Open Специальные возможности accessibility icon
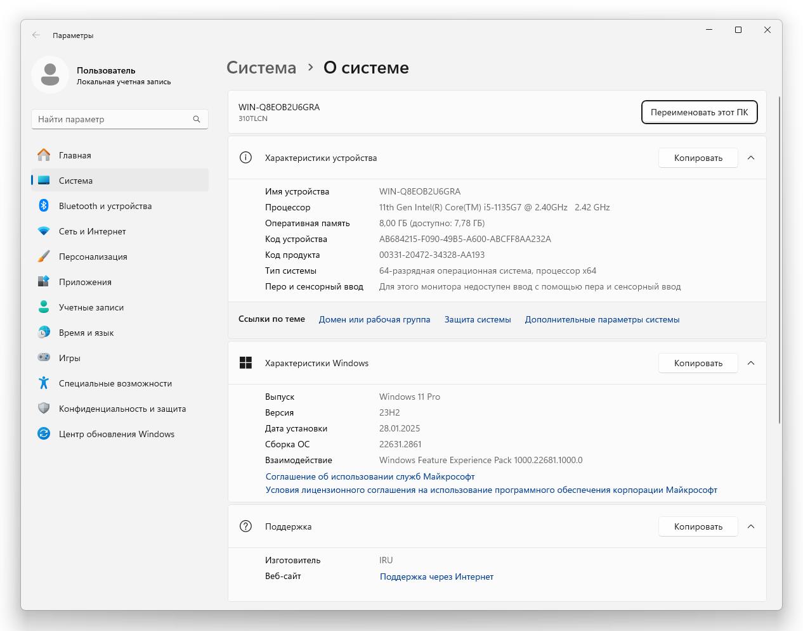Image resolution: width=803 pixels, height=631 pixels. (44, 383)
